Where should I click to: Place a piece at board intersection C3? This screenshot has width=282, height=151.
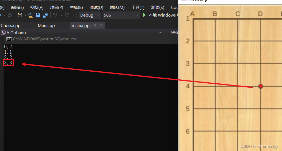[x=238, y=63]
